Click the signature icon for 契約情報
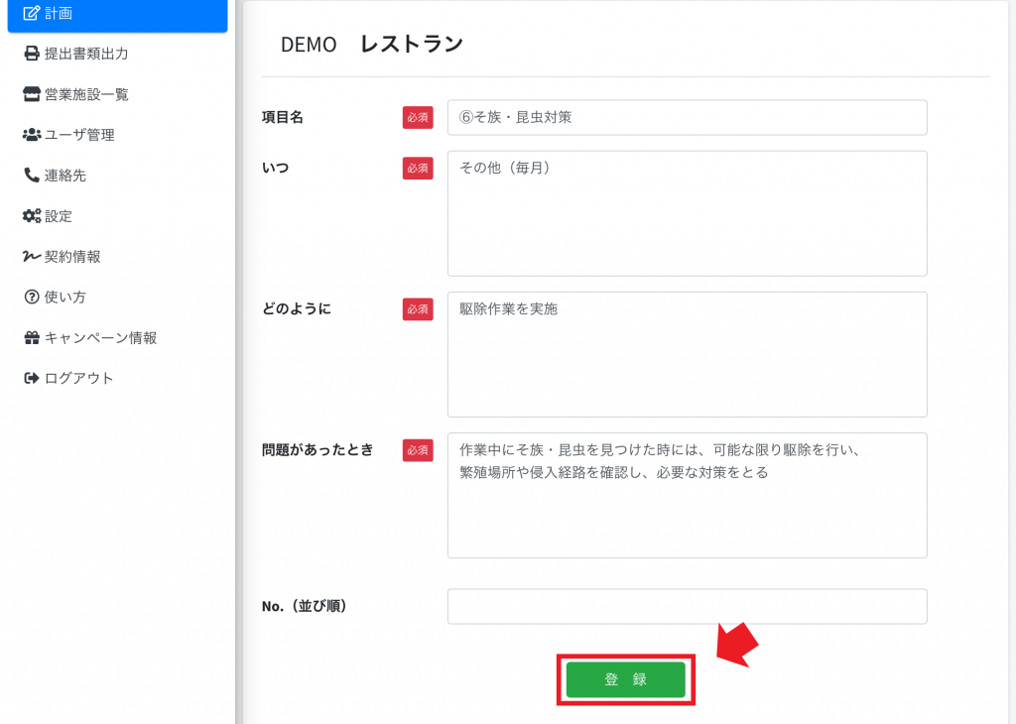Screen dimensions: 1016x724 31,257
